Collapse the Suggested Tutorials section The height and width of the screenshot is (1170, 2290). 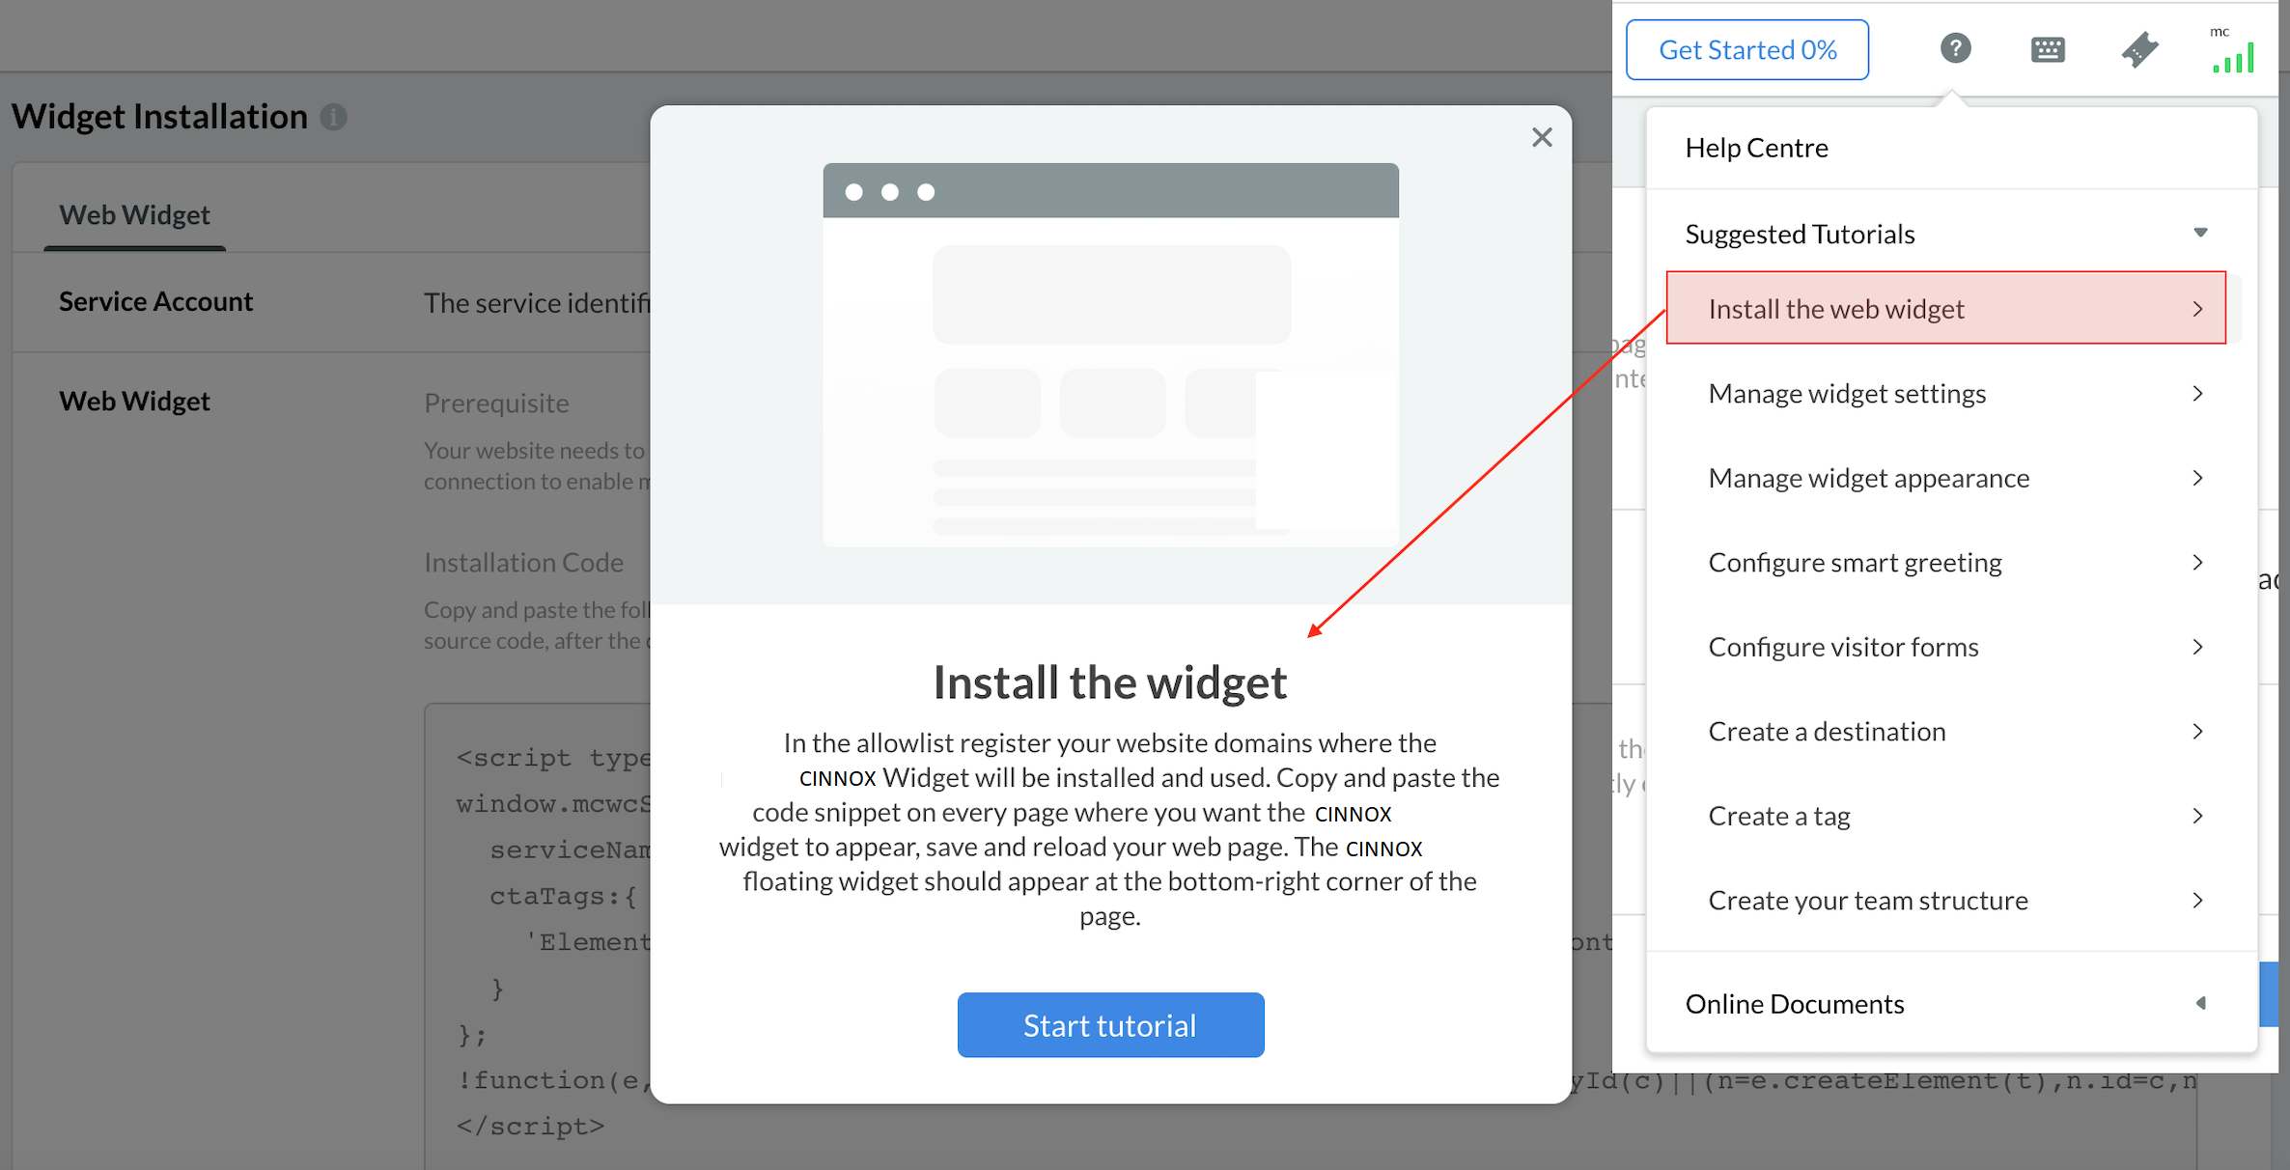click(x=2200, y=233)
